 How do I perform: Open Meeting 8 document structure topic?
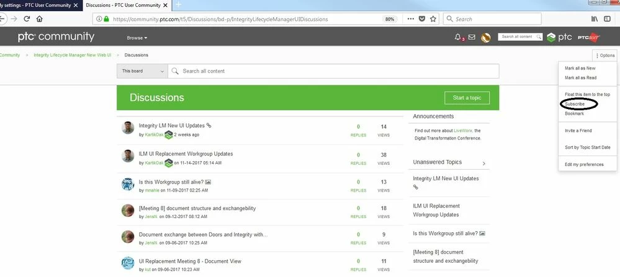tap(197, 208)
